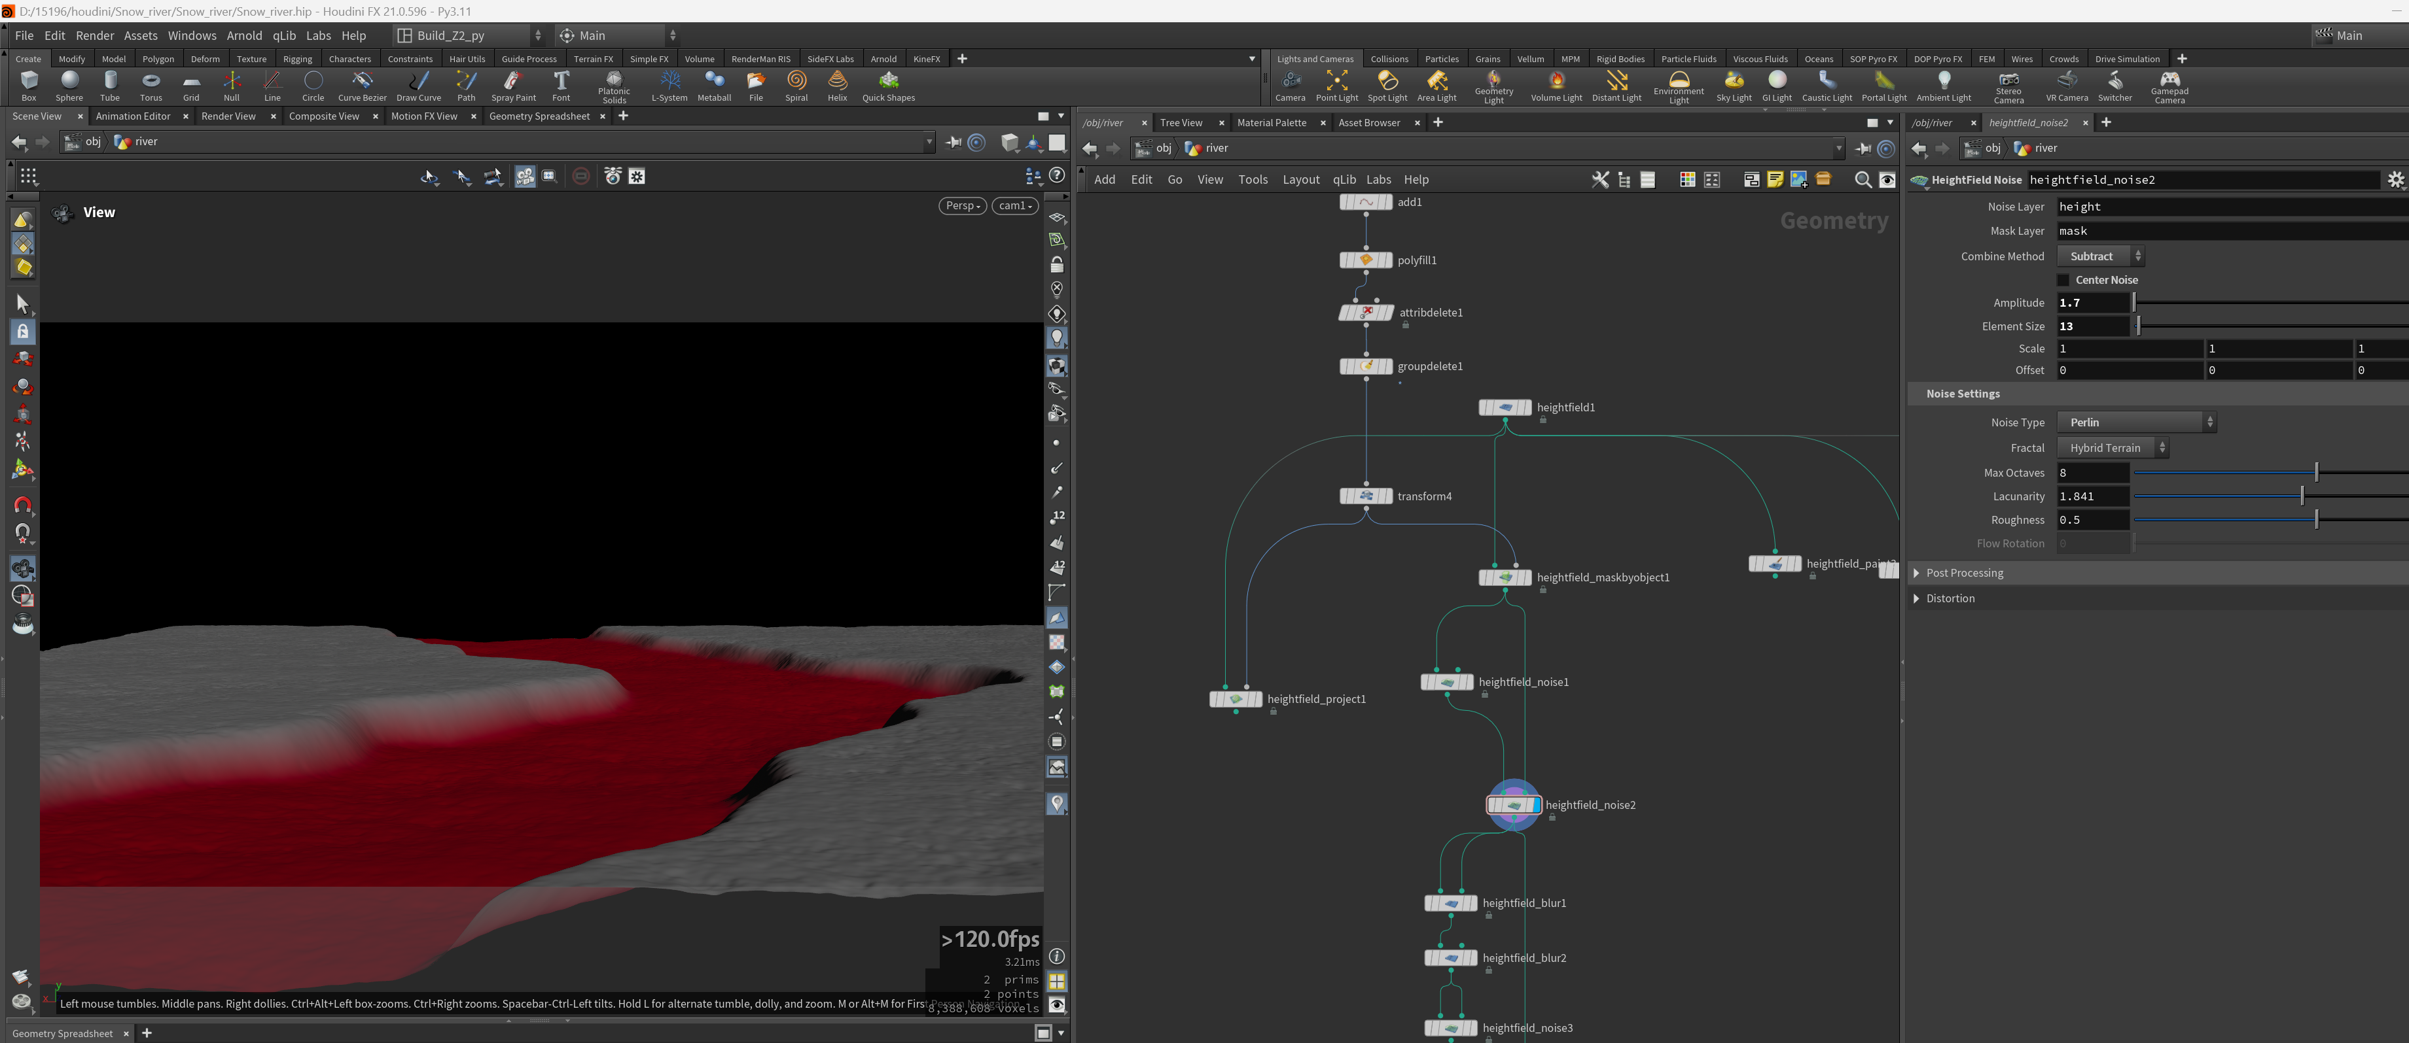Select the Helix shelf tool
This screenshot has width=2409, height=1043.
(x=837, y=86)
